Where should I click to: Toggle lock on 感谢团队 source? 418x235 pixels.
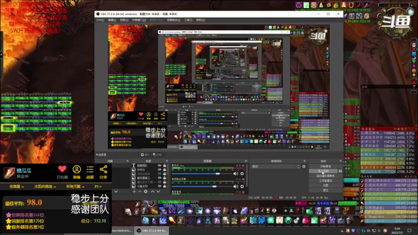165,166
